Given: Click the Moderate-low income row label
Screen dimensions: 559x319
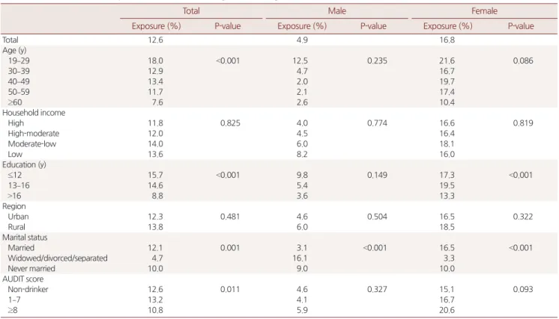Looking at the screenshot, I should [x=32, y=144].
